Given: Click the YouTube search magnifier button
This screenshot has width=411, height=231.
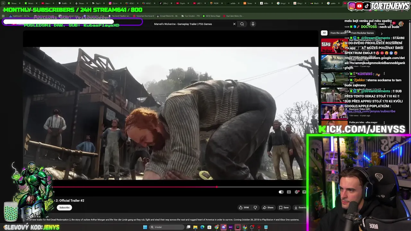Looking at the screenshot, I should (242, 24).
